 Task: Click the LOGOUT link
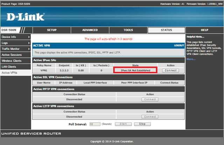coord(179,45)
